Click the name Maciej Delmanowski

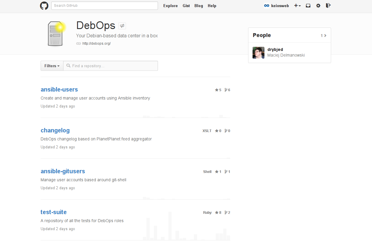pos(286,55)
